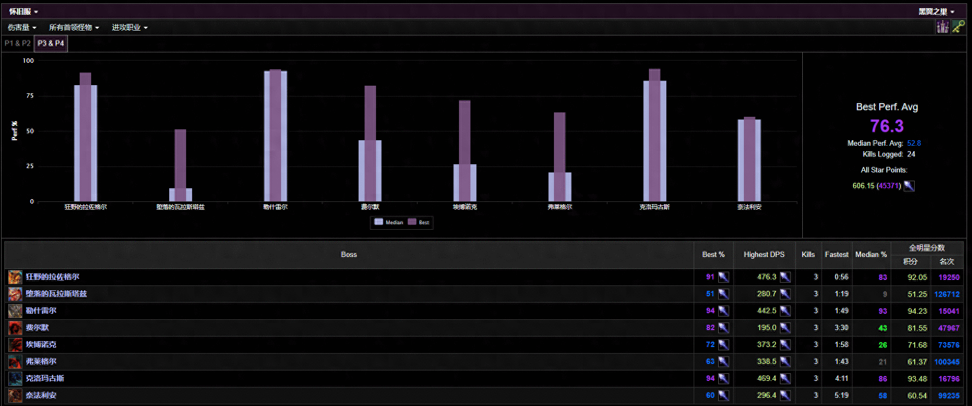Image resolution: width=972 pixels, height=406 pixels.
Task: Click the golden key icon
Action: [958, 27]
